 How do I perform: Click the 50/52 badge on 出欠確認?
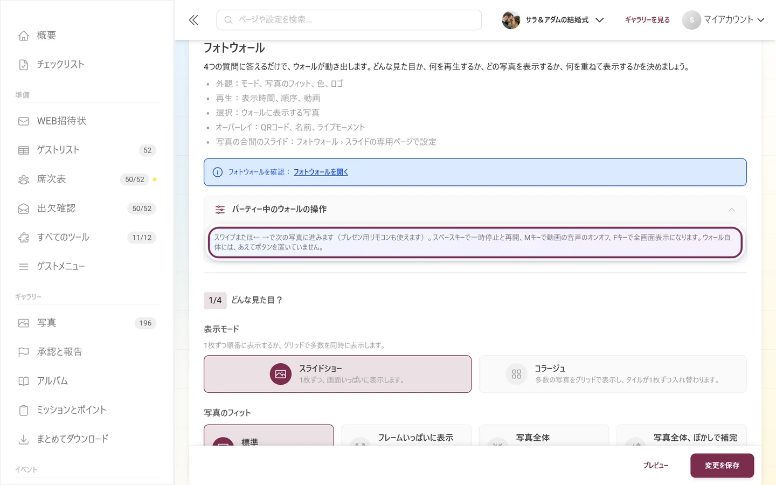(142, 209)
